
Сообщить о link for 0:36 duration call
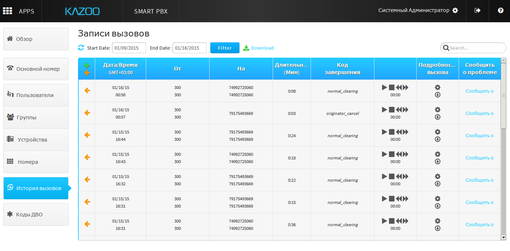click(479, 224)
